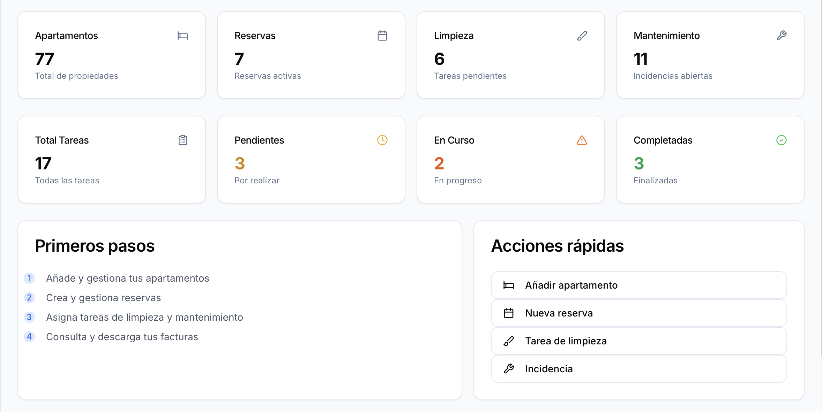Click 'Reservas activas' subtitle
822x412 pixels.
[x=268, y=76]
